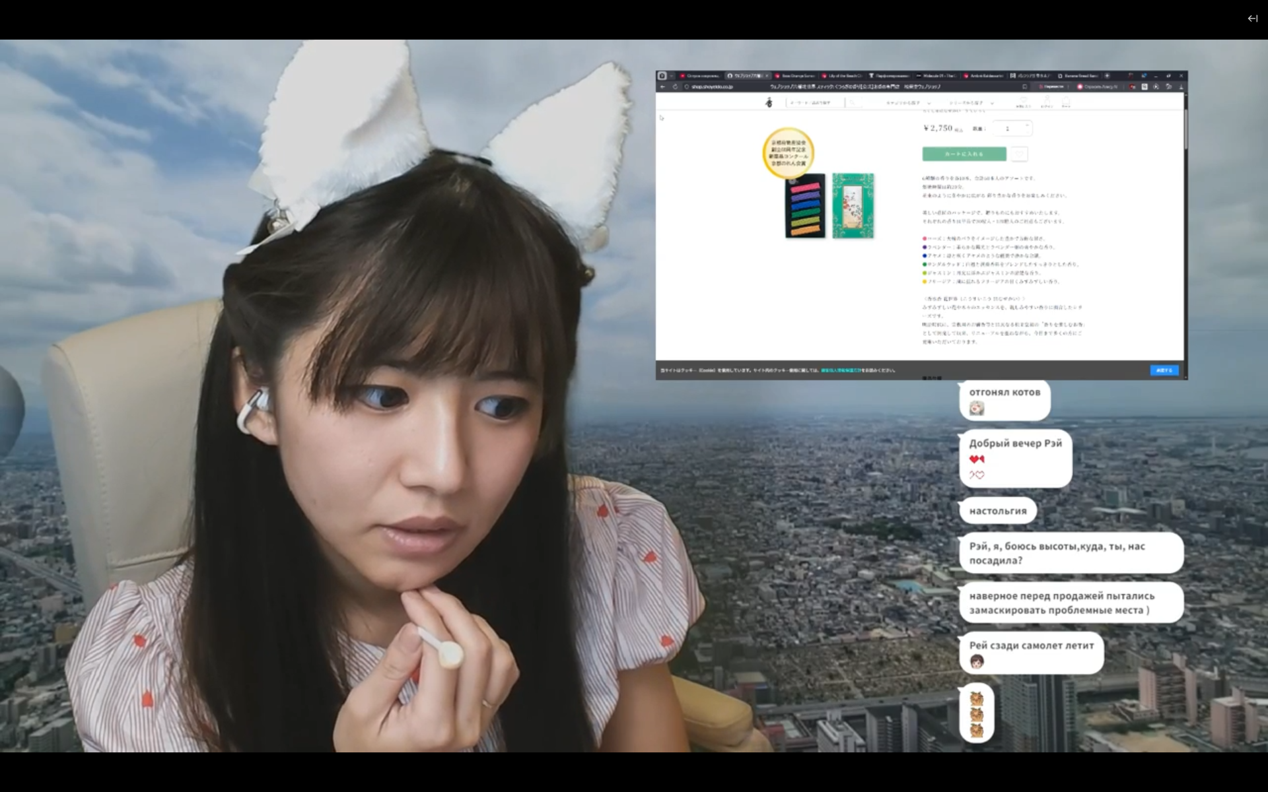Click the bookmark icon in the address bar
1268x792 pixels.
pos(1025,86)
